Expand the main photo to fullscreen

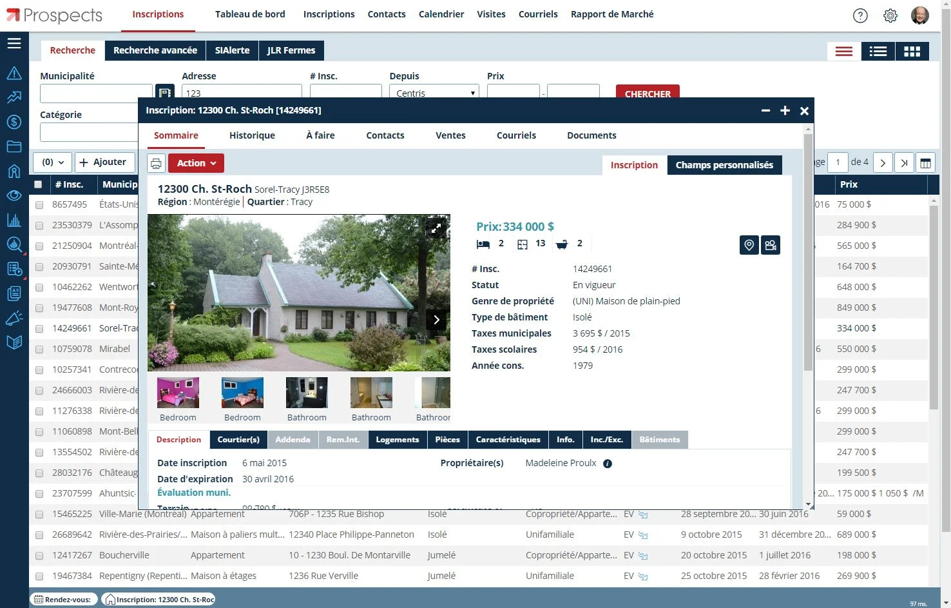[x=436, y=228]
